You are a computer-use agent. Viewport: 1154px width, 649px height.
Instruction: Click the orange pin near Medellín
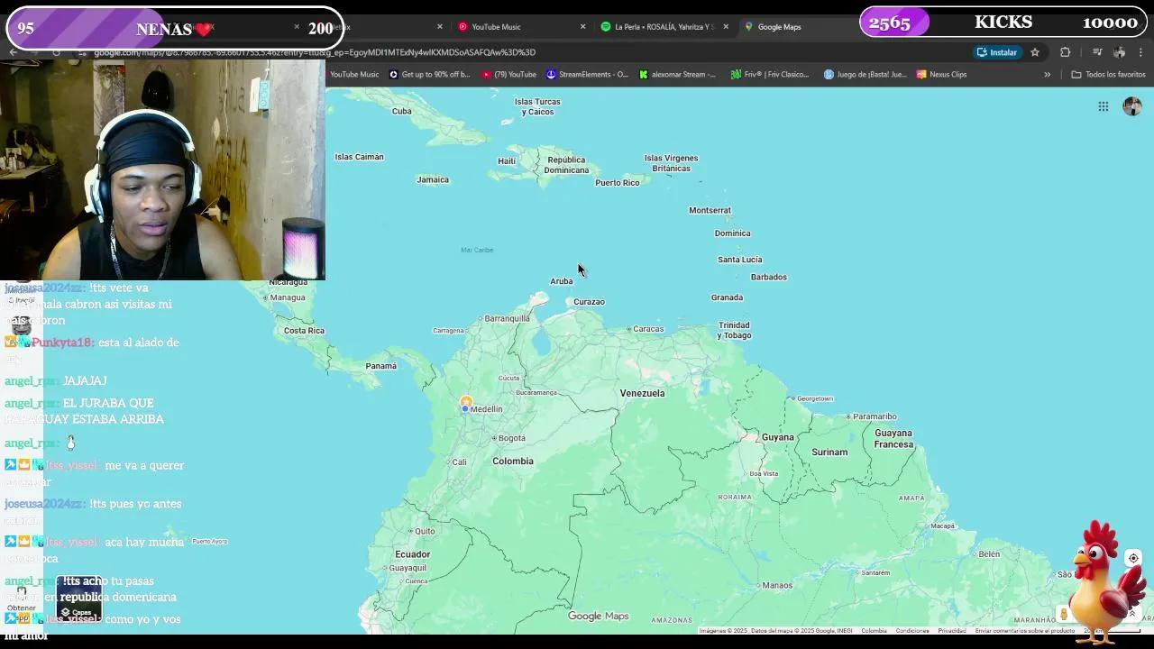[466, 401]
